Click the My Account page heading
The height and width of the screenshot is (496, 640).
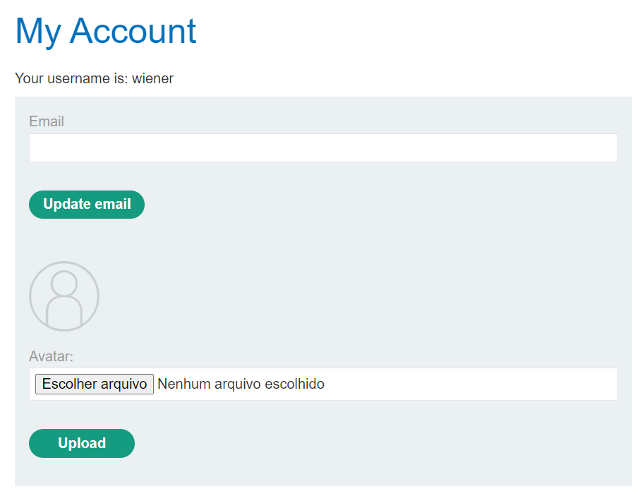click(106, 31)
